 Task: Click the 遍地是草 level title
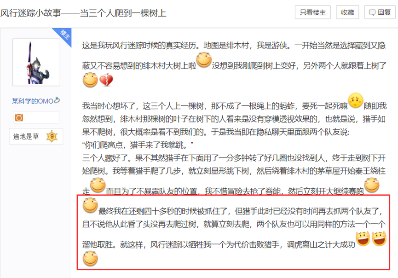26,137
